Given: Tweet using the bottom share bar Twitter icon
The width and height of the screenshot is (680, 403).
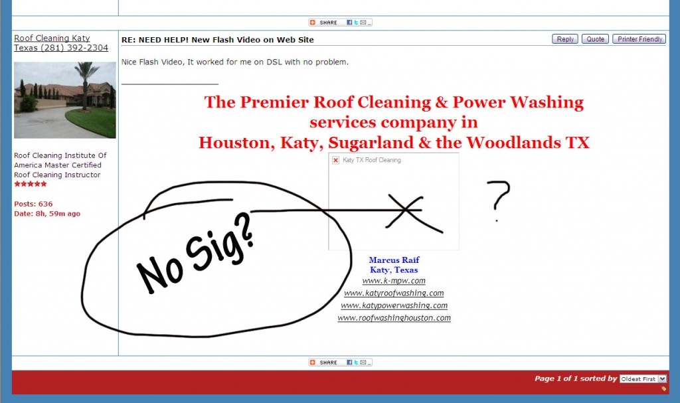Looking at the screenshot, I should [356, 363].
